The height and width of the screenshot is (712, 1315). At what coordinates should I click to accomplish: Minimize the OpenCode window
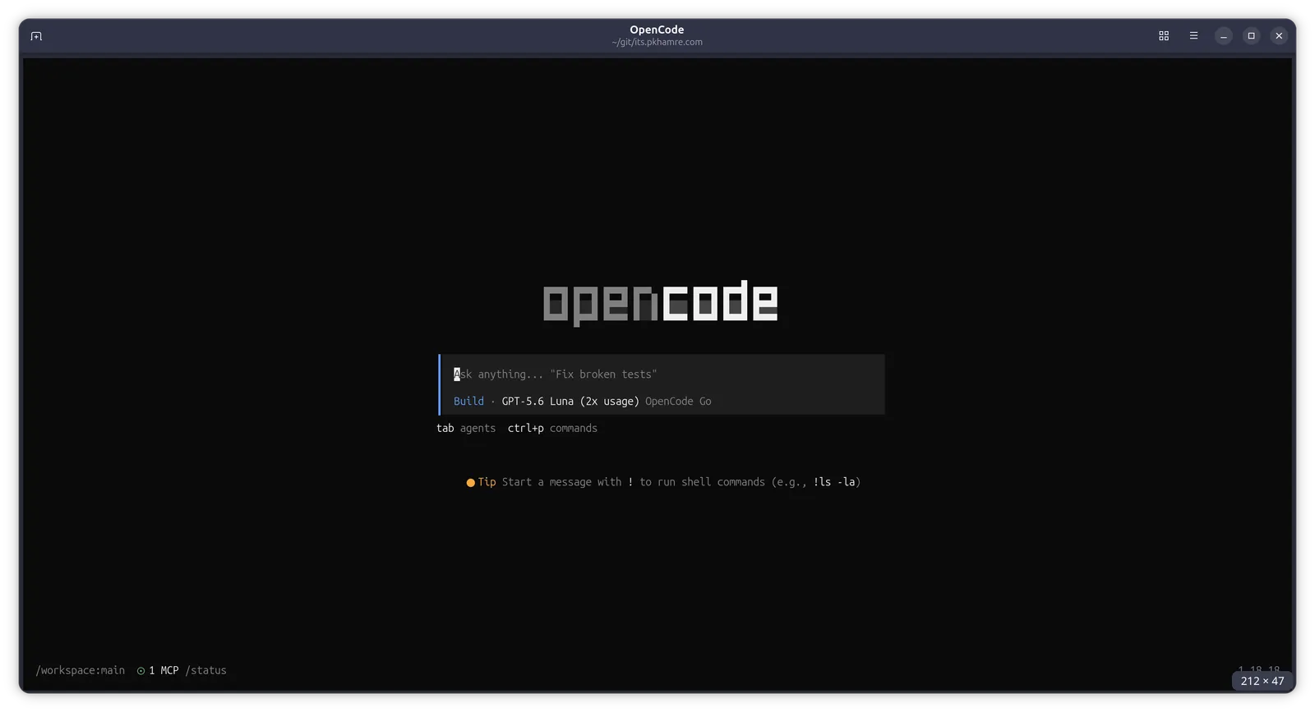[1224, 36]
